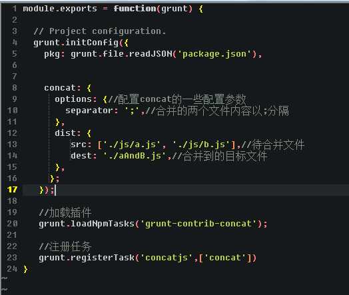Viewport: 349px width, 295px height.
Task: Click the '//合并到的目标文件' comment on line 14
Action: pos(220,156)
